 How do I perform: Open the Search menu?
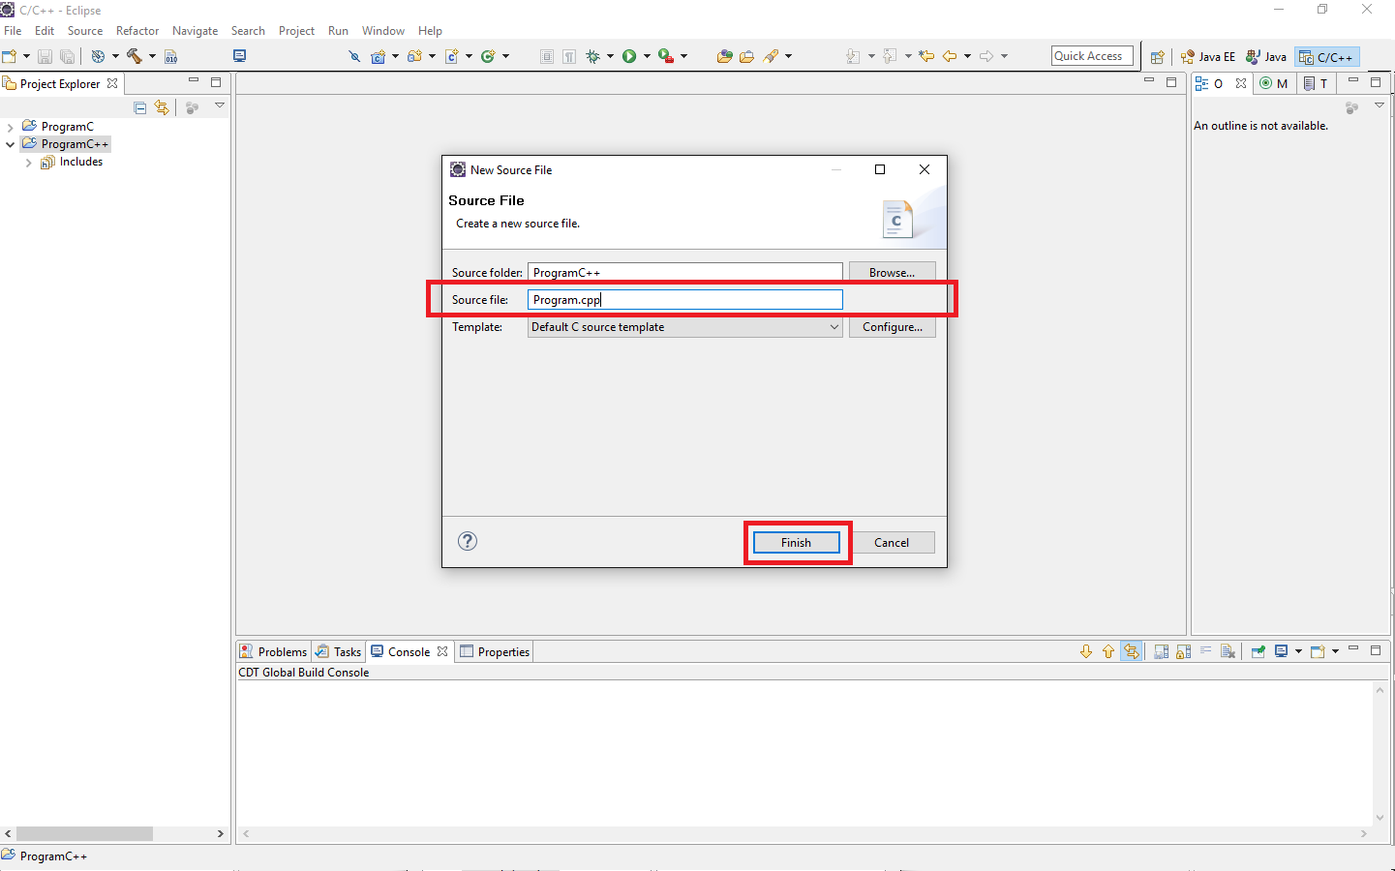[248, 30]
